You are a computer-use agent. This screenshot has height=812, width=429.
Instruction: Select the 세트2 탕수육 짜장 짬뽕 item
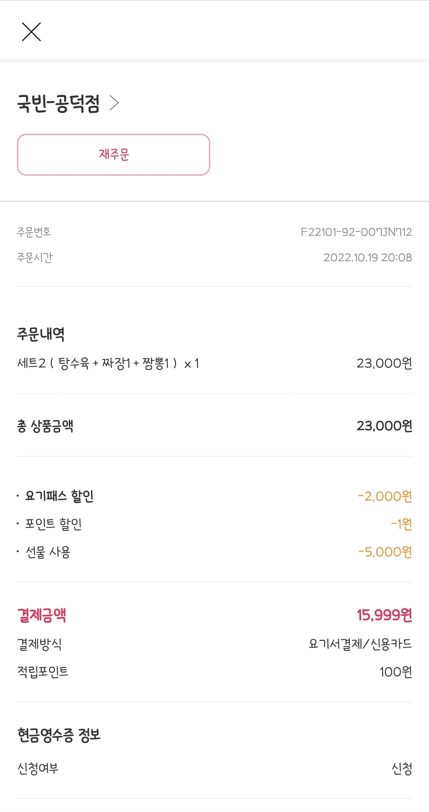(x=108, y=363)
